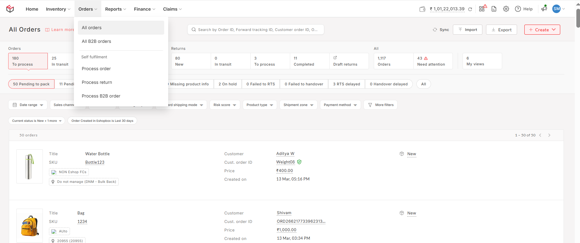Open the Payment method dropdown
This screenshot has width=580, height=243.
pyautogui.click(x=340, y=105)
